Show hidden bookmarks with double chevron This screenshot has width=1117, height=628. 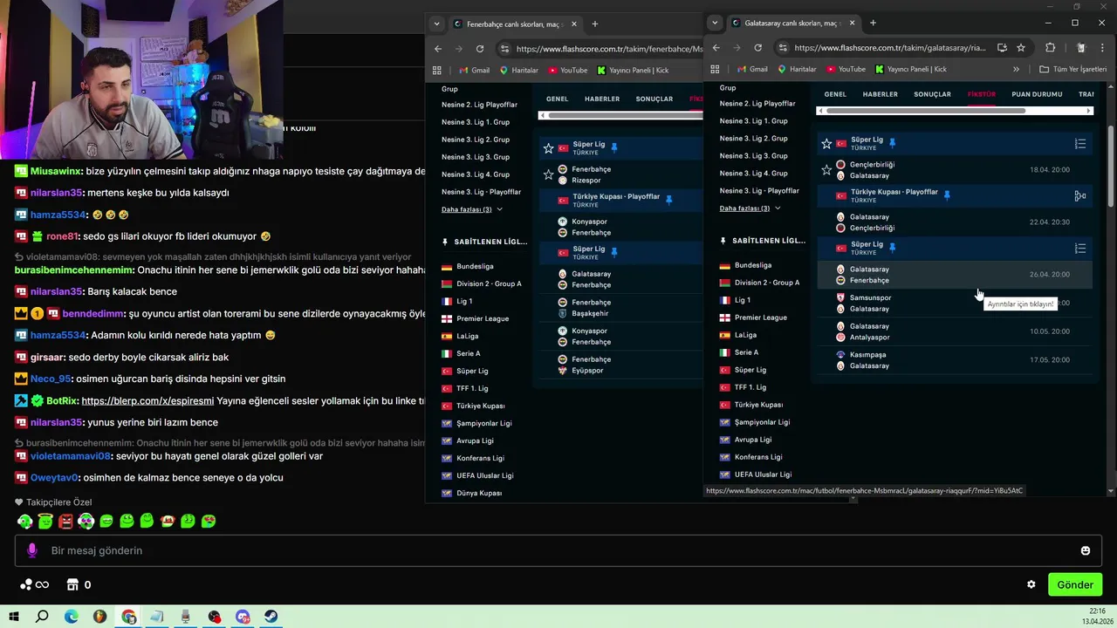point(1016,69)
